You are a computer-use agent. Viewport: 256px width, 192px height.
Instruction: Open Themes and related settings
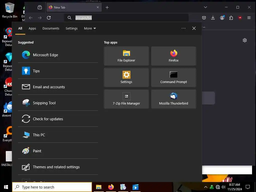click(x=58, y=167)
